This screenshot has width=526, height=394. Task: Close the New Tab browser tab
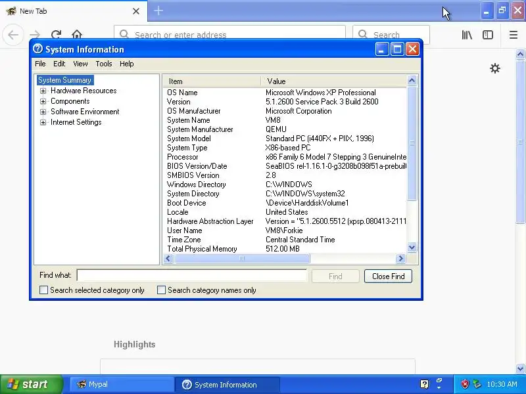[136, 11]
